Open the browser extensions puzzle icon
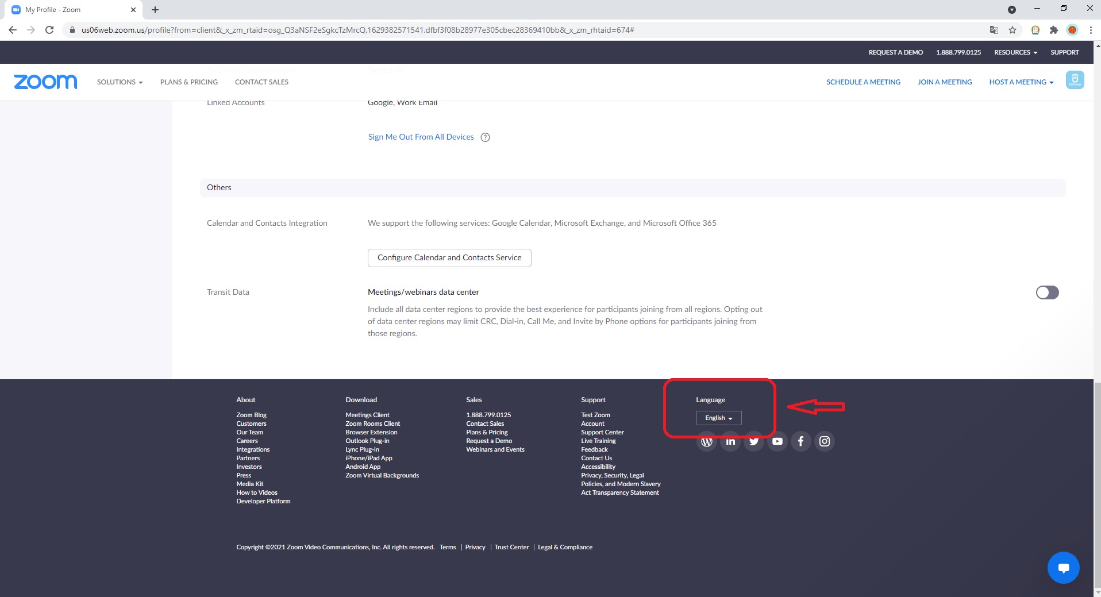The image size is (1101, 597). [1053, 30]
